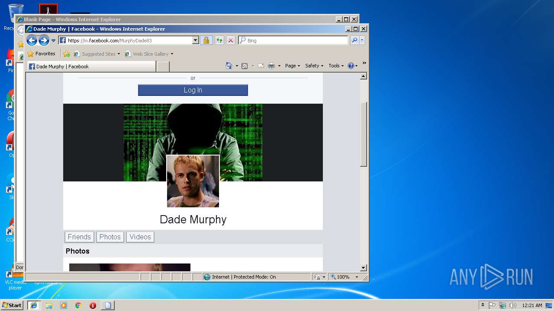
Task: Expand the Print options dropdown arrow
Action: click(279, 66)
